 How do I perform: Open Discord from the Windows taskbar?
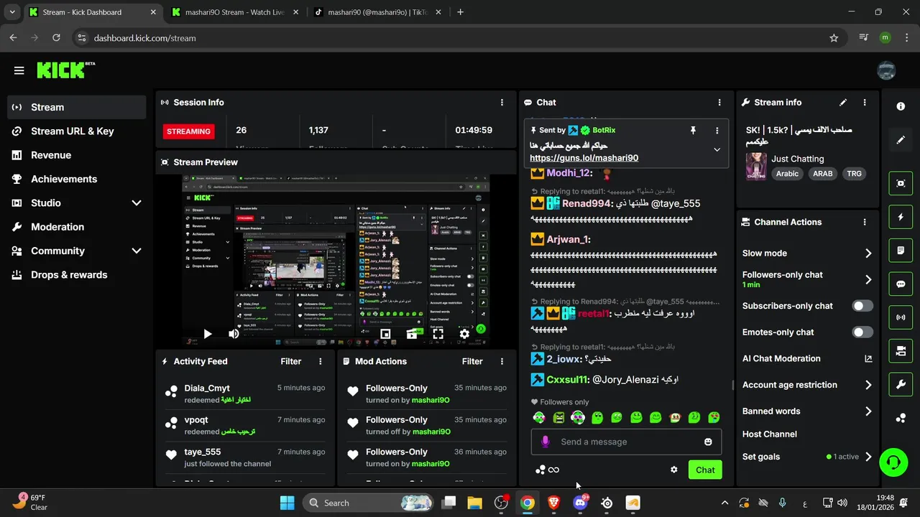(580, 503)
